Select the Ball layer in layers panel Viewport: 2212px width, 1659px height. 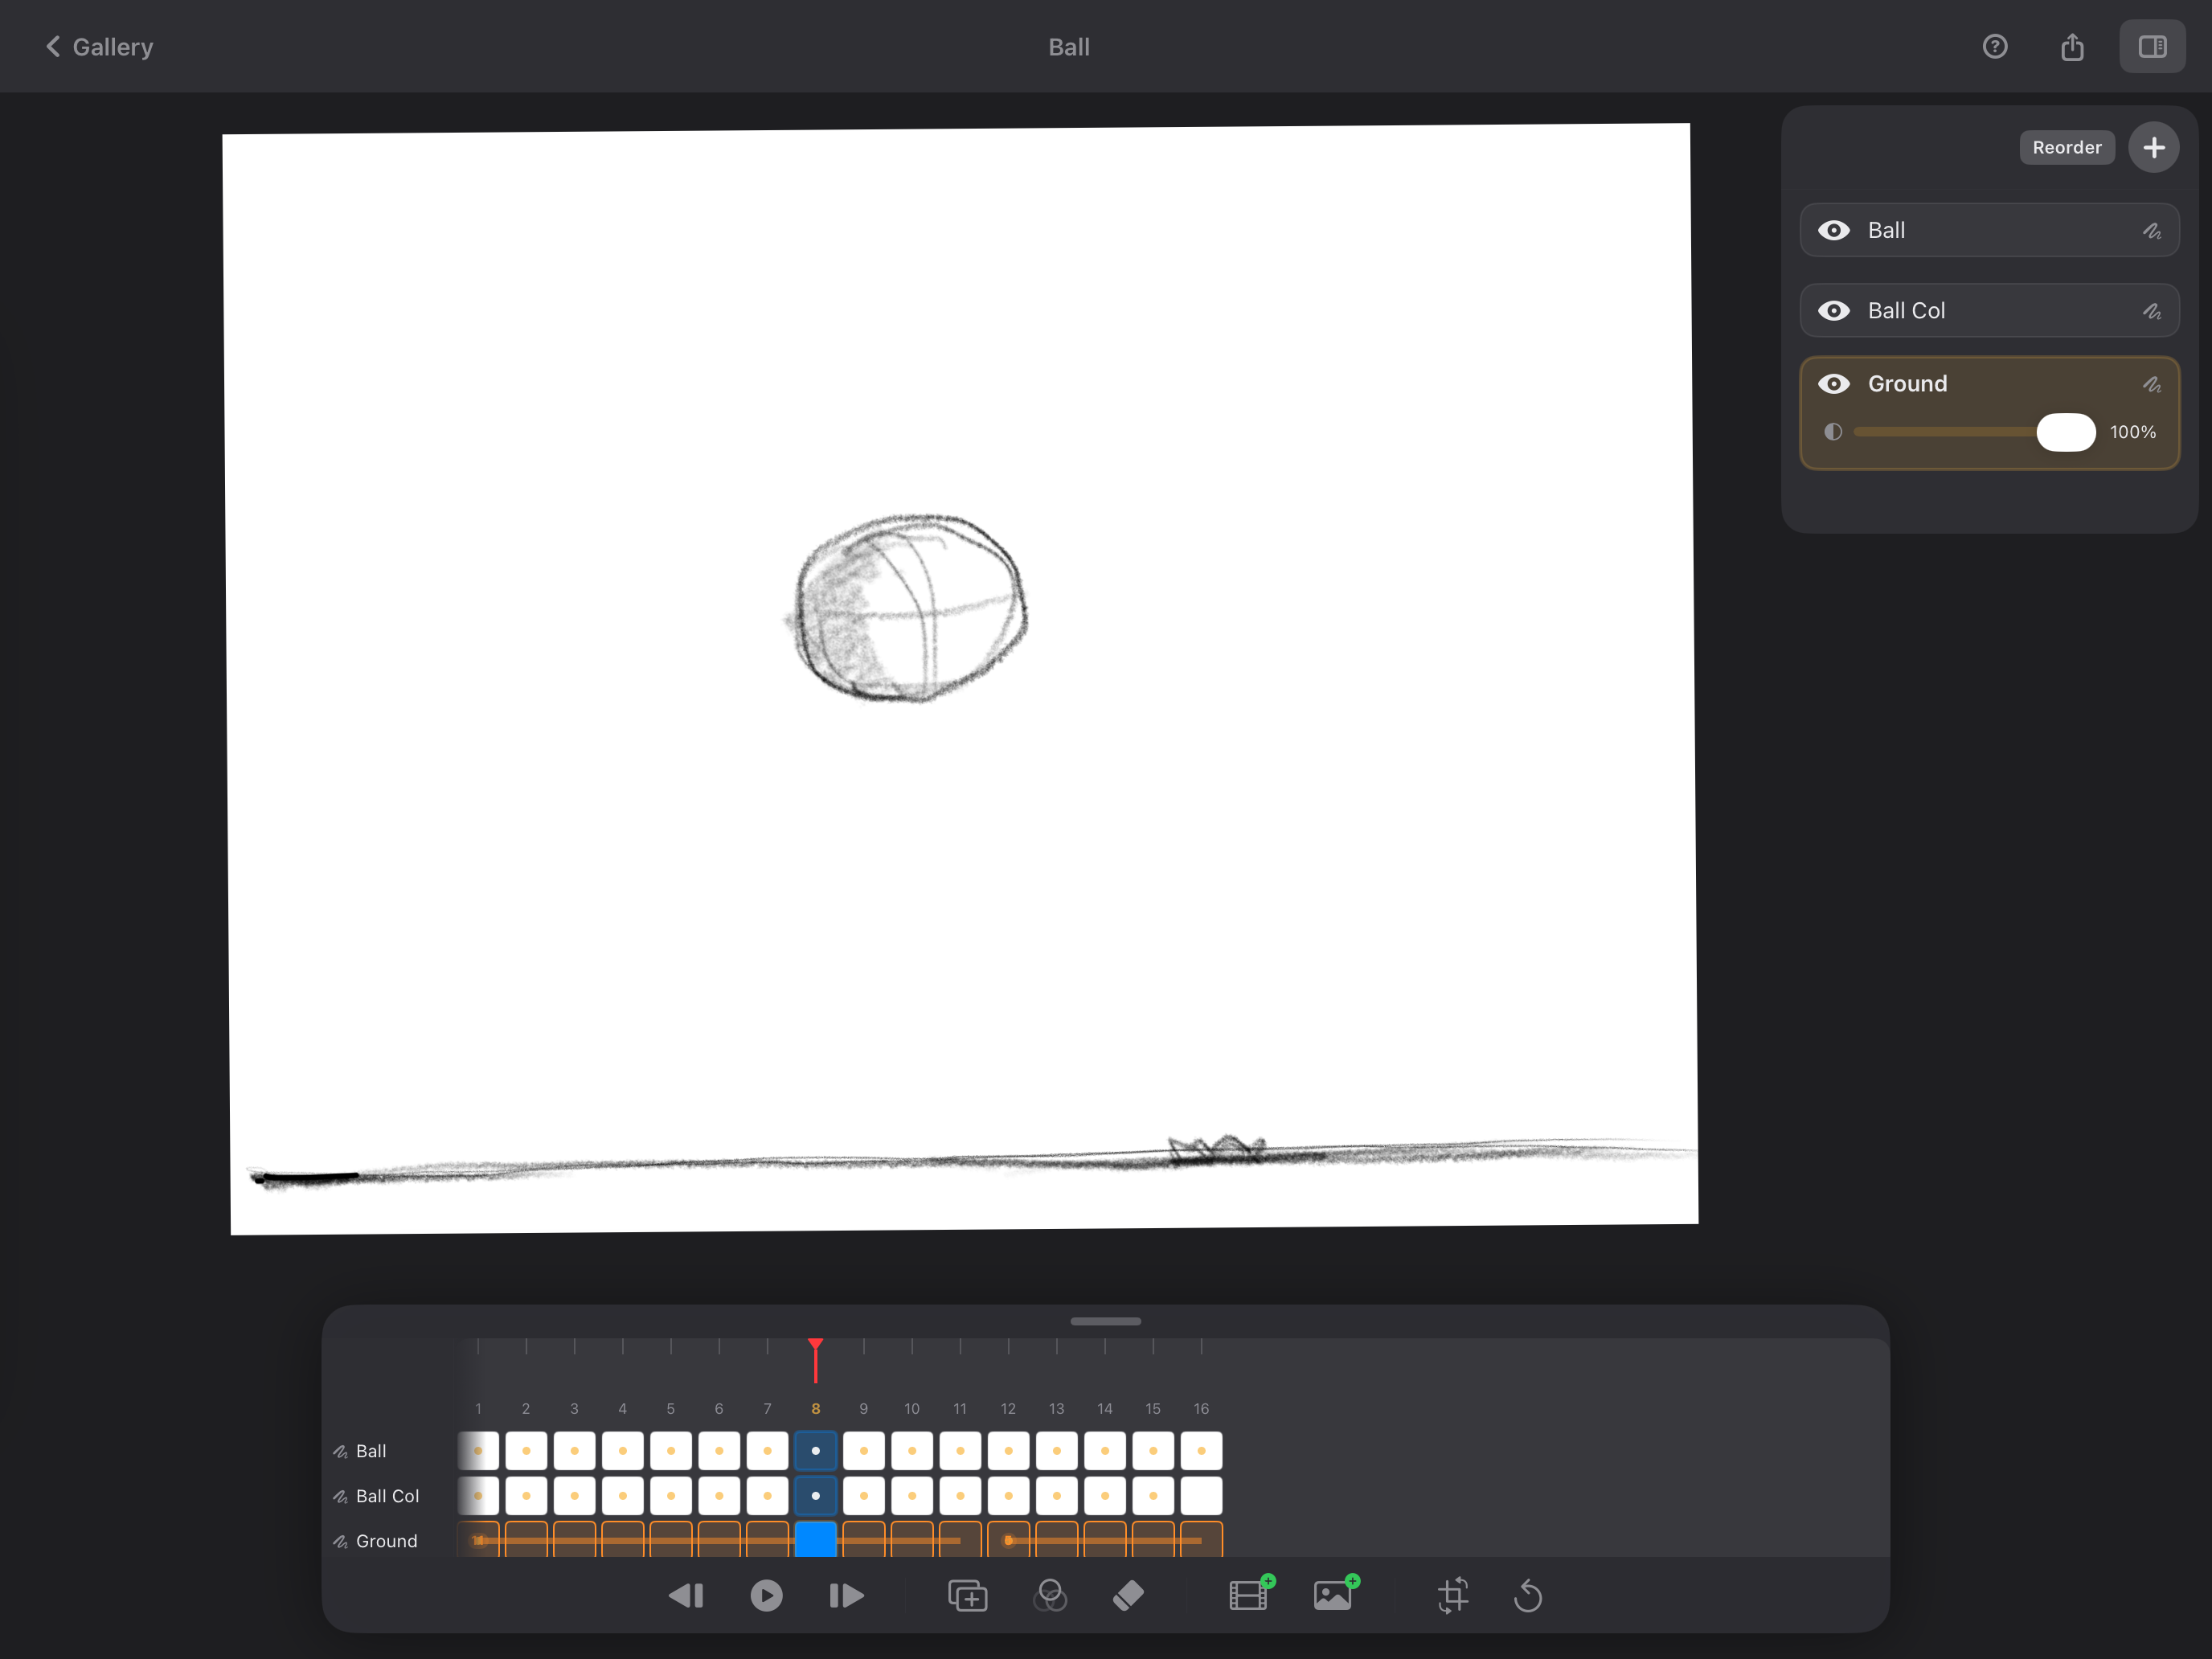click(x=1989, y=231)
